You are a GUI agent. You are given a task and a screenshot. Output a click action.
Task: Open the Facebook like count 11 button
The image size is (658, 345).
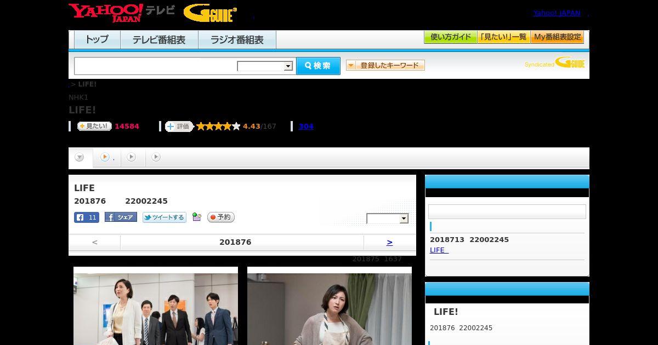(87, 217)
